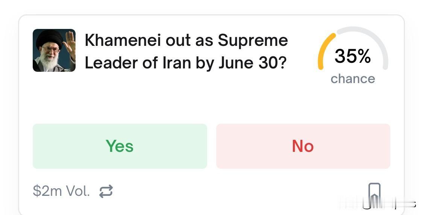Click the 'chance' label under the gauge
Image resolution: width=423 pixels, height=215 pixels.
point(353,79)
